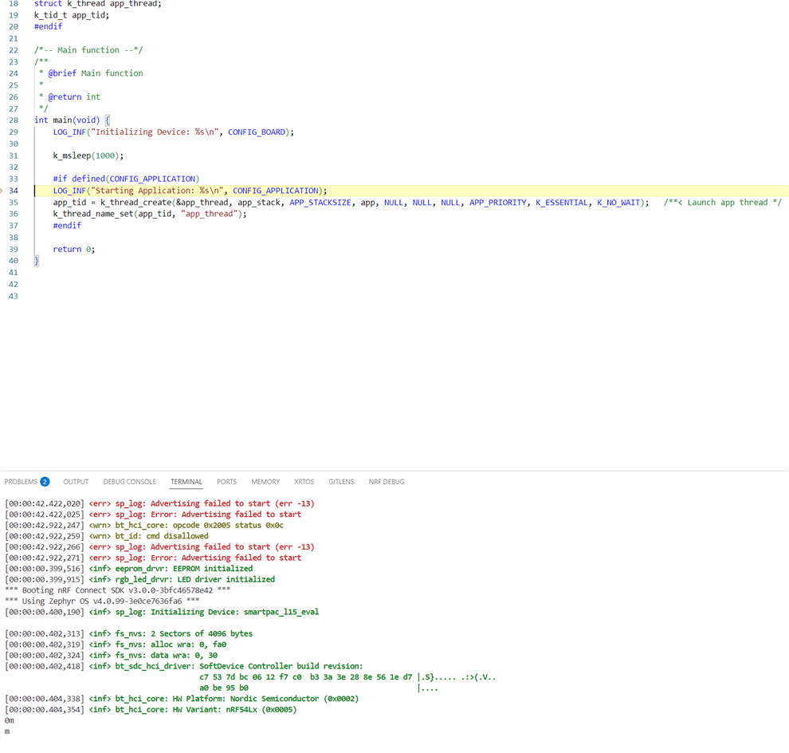Click APP_STACKSIZE argument in line 35
The height and width of the screenshot is (753, 789).
[x=320, y=203]
